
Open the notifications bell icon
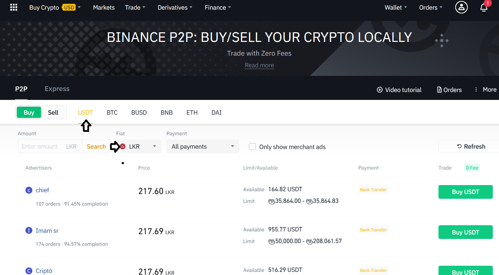(484, 8)
